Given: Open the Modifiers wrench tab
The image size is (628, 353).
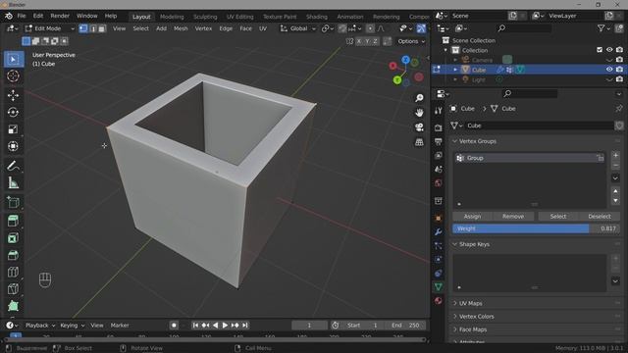Looking at the screenshot, I should click(x=439, y=232).
